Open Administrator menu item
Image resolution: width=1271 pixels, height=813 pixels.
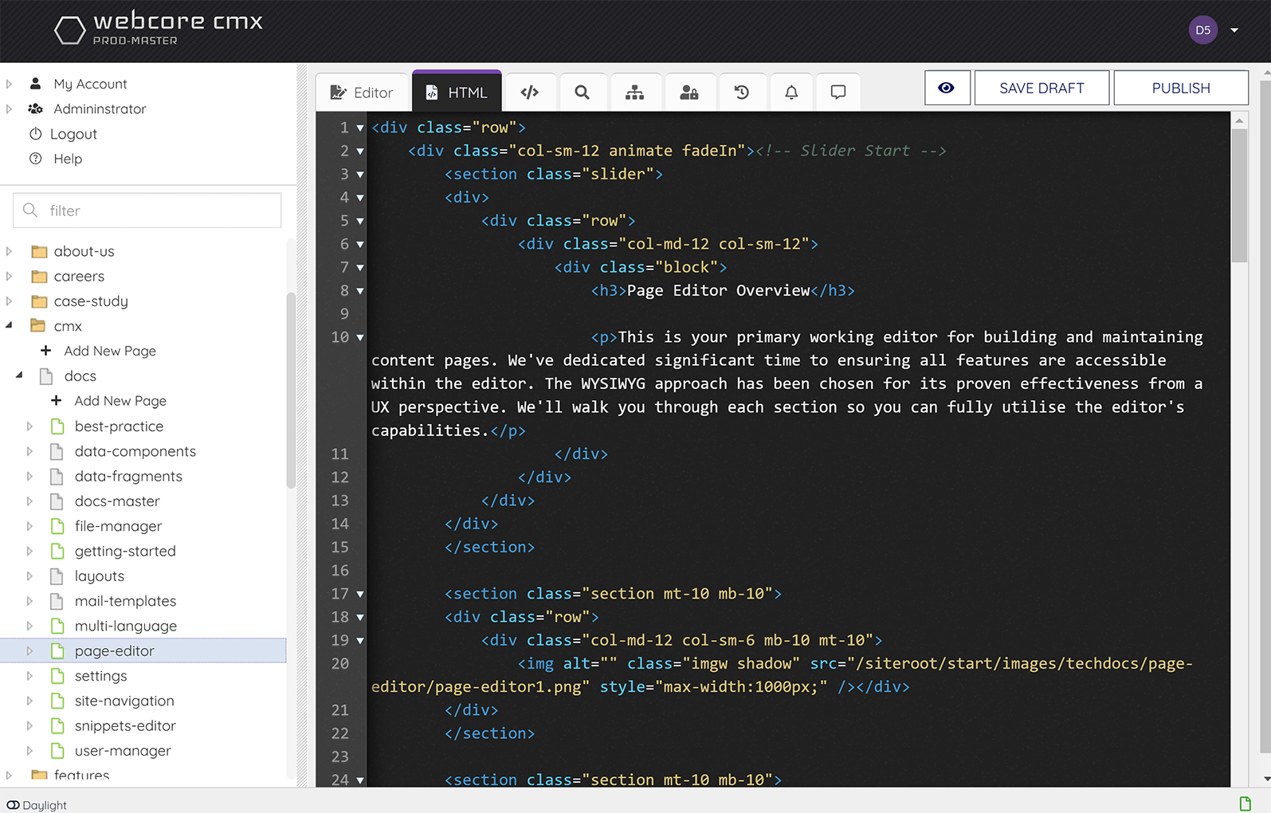[100, 108]
